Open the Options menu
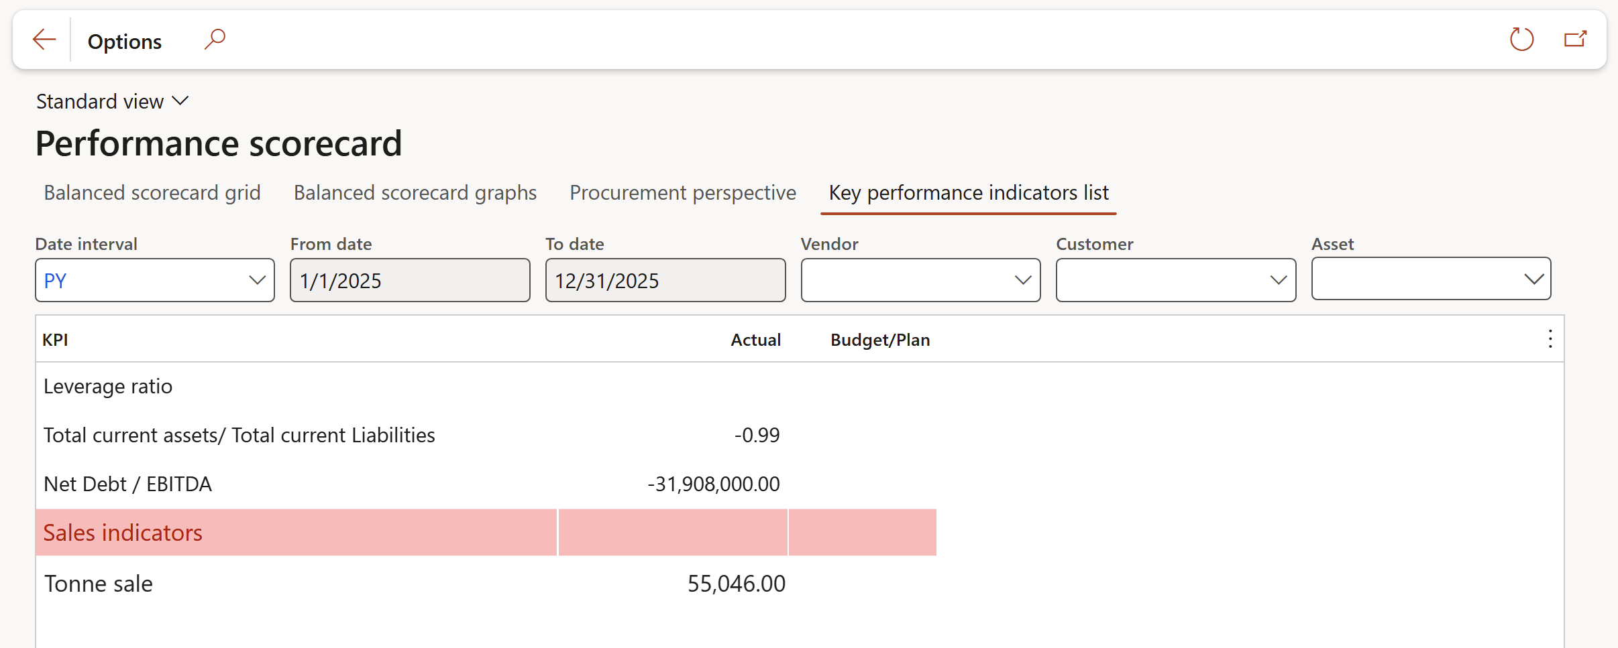Screen dimensions: 1618x648 pos(125,42)
